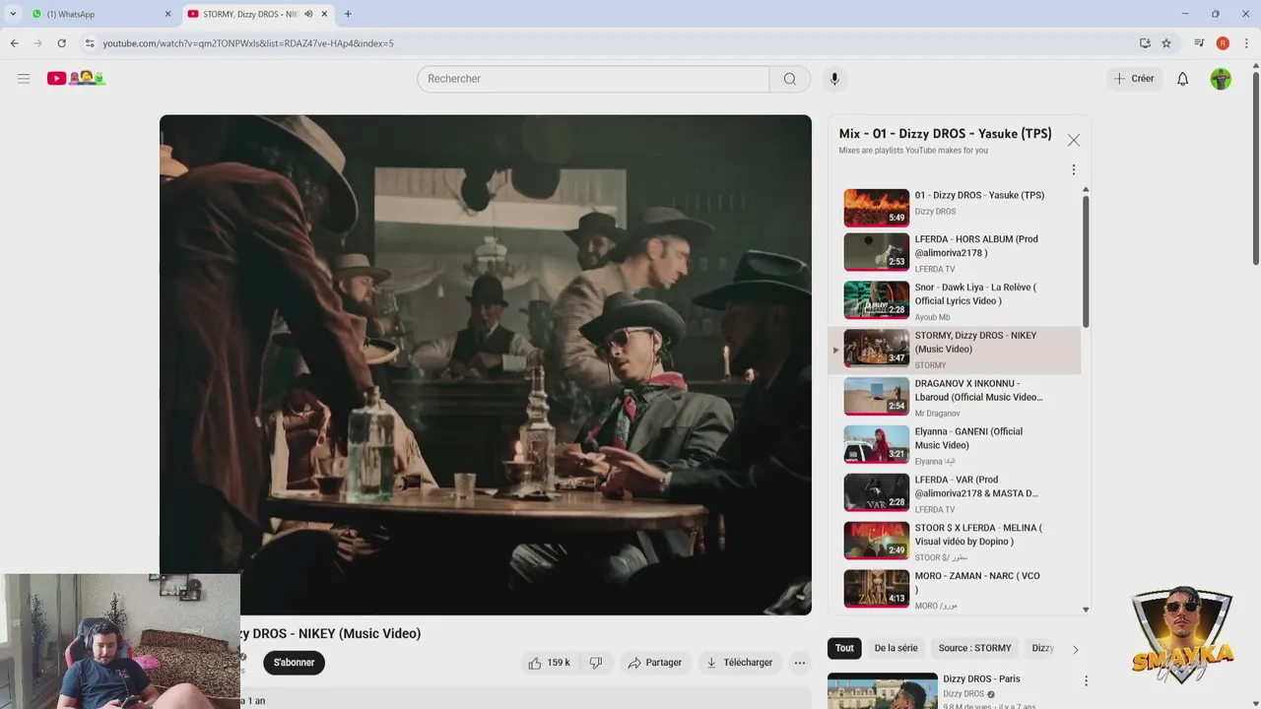Click the S'abonner subscribe button
This screenshot has height=709, width=1261.
294,663
